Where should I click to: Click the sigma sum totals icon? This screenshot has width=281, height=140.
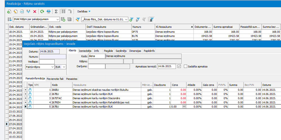[56, 11]
